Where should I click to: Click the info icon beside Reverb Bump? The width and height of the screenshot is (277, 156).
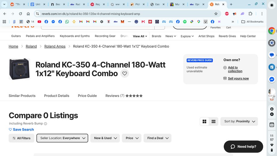pyautogui.click(x=45, y=124)
